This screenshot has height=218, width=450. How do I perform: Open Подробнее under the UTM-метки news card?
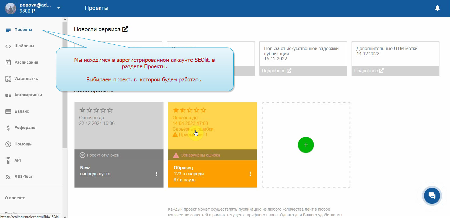369,71
